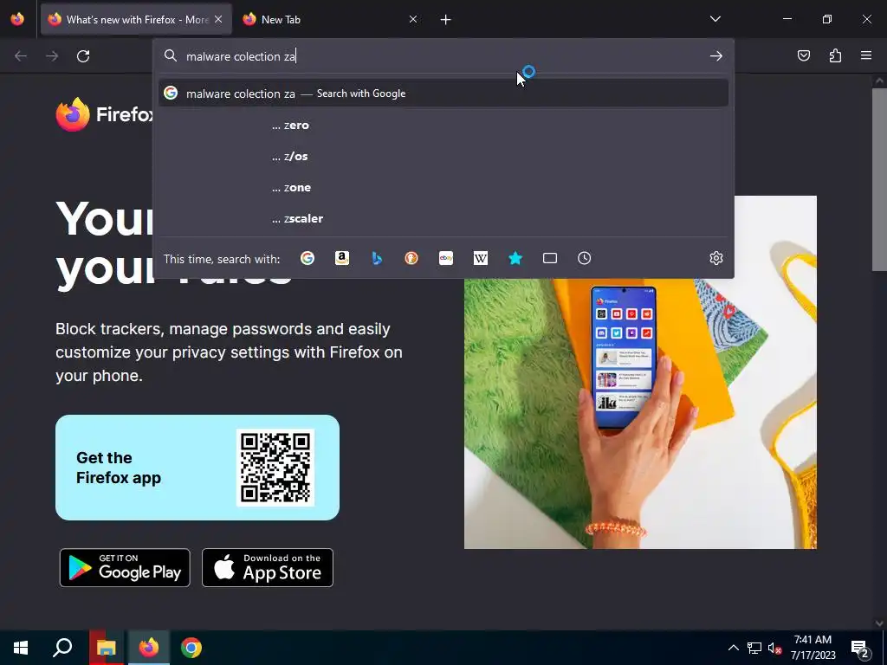Select 'malware colection za' Search with Google
887x665 pixels.
coord(443,94)
